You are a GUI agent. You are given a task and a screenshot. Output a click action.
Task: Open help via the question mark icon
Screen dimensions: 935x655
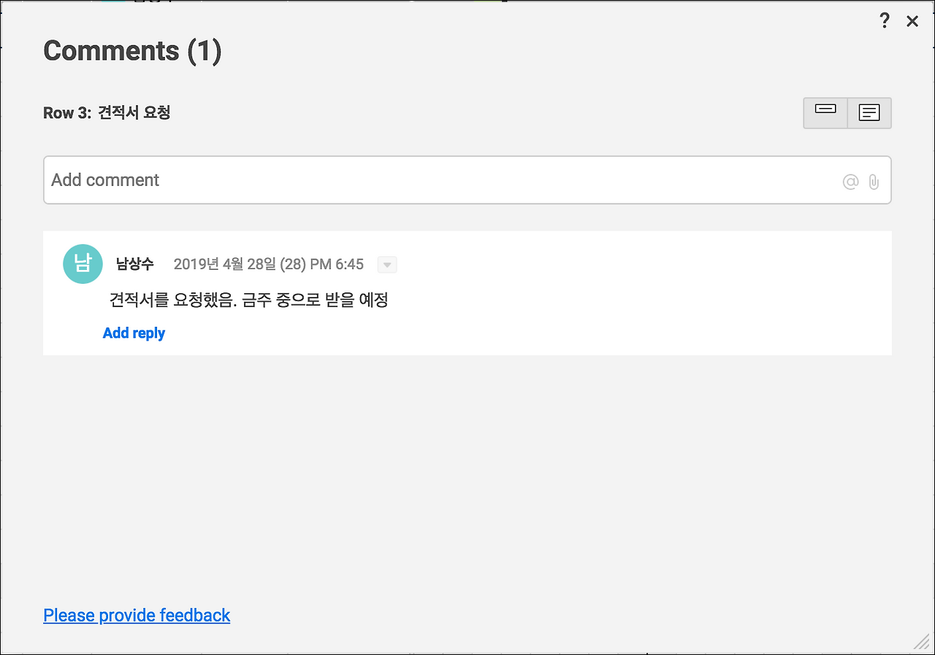(x=884, y=20)
